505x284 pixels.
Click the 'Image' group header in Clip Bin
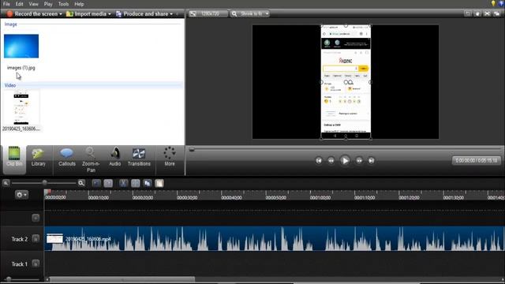point(10,24)
